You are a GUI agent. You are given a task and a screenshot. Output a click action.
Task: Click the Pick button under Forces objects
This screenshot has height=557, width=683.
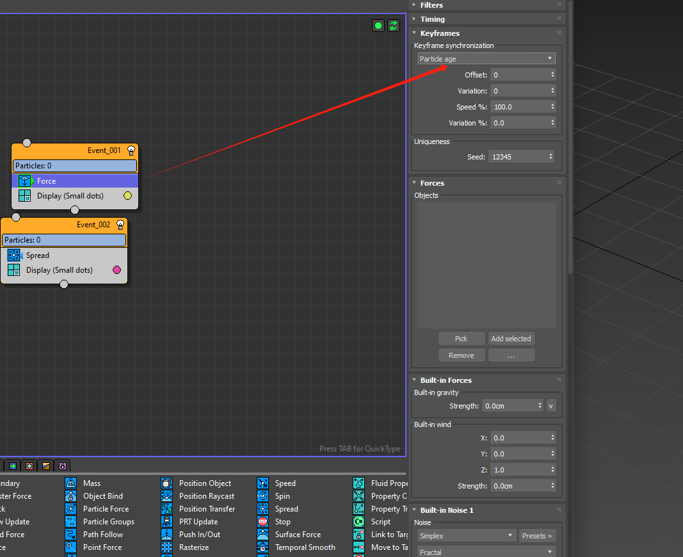(x=461, y=339)
